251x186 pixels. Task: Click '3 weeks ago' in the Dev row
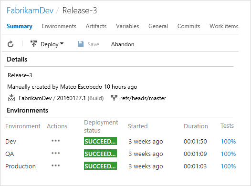pyautogui.click(x=146, y=142)
